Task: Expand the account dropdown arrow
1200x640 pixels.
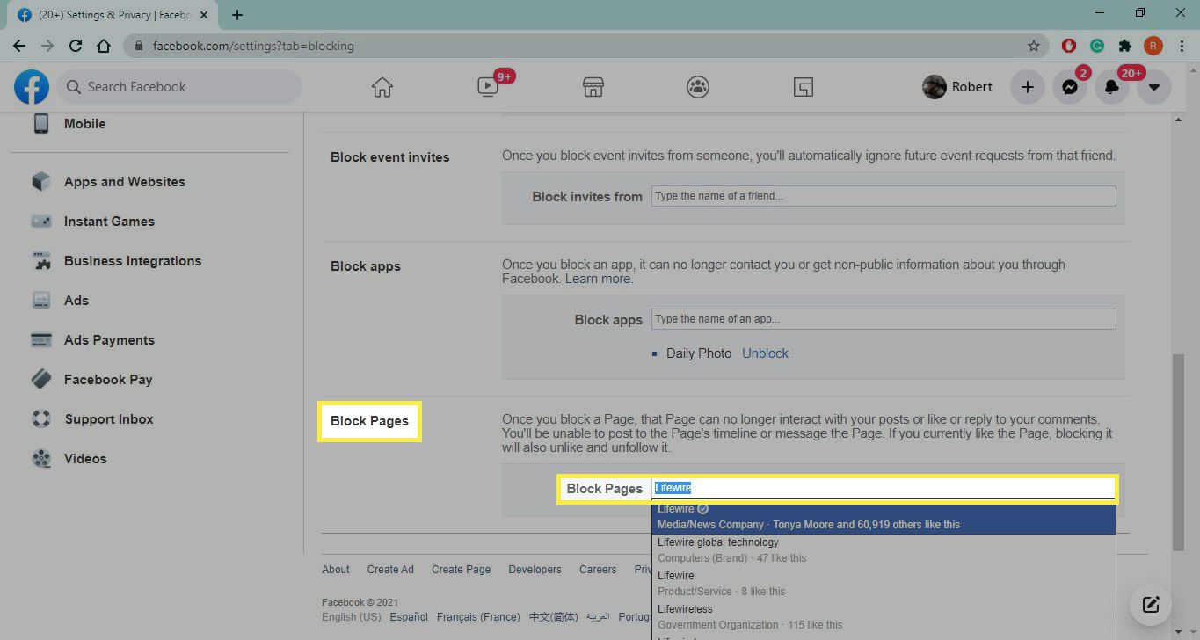Action: pos(1153,87)
